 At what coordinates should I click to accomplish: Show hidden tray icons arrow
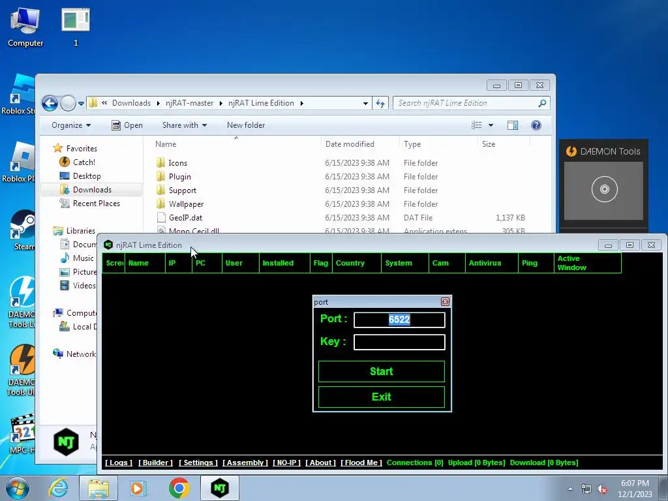pos(570,489)
